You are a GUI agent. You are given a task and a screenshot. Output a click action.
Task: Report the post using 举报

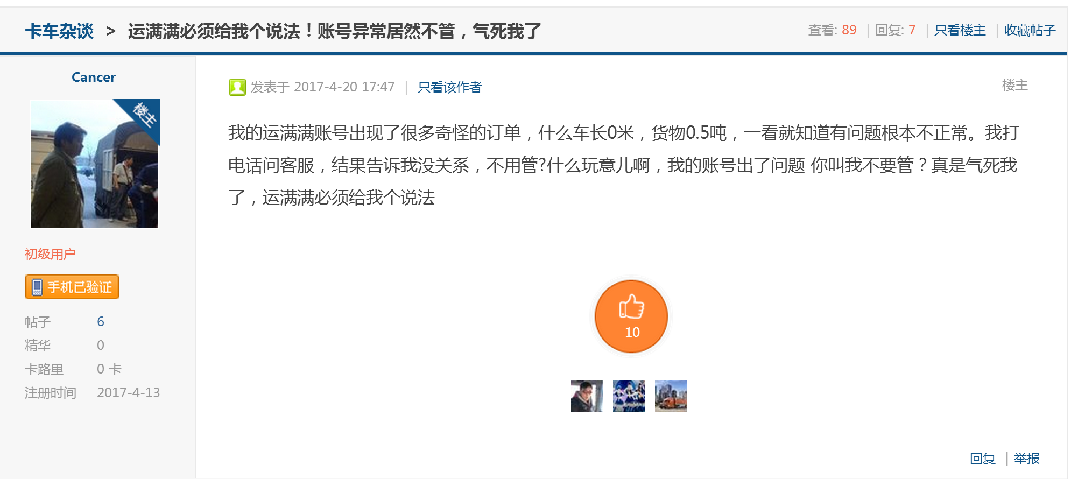click(1026, 459)
